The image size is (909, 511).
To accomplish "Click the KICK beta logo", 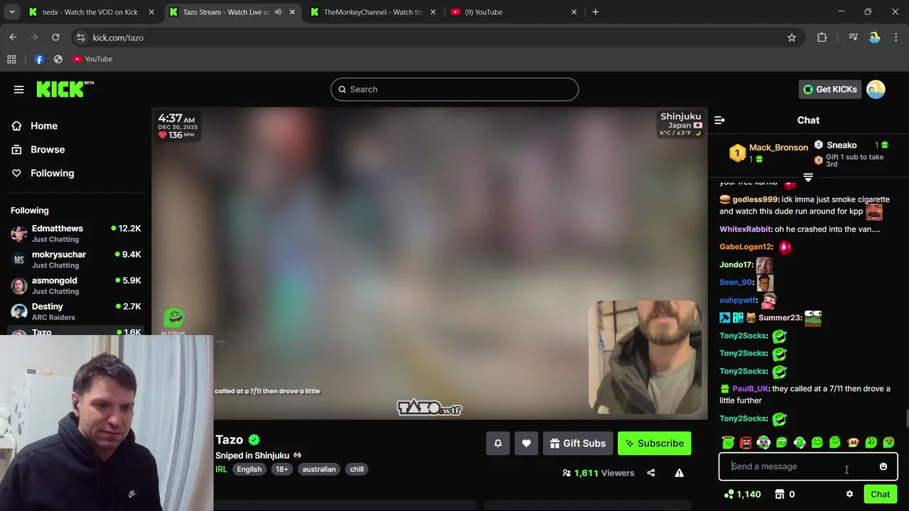I will [65, 89].
